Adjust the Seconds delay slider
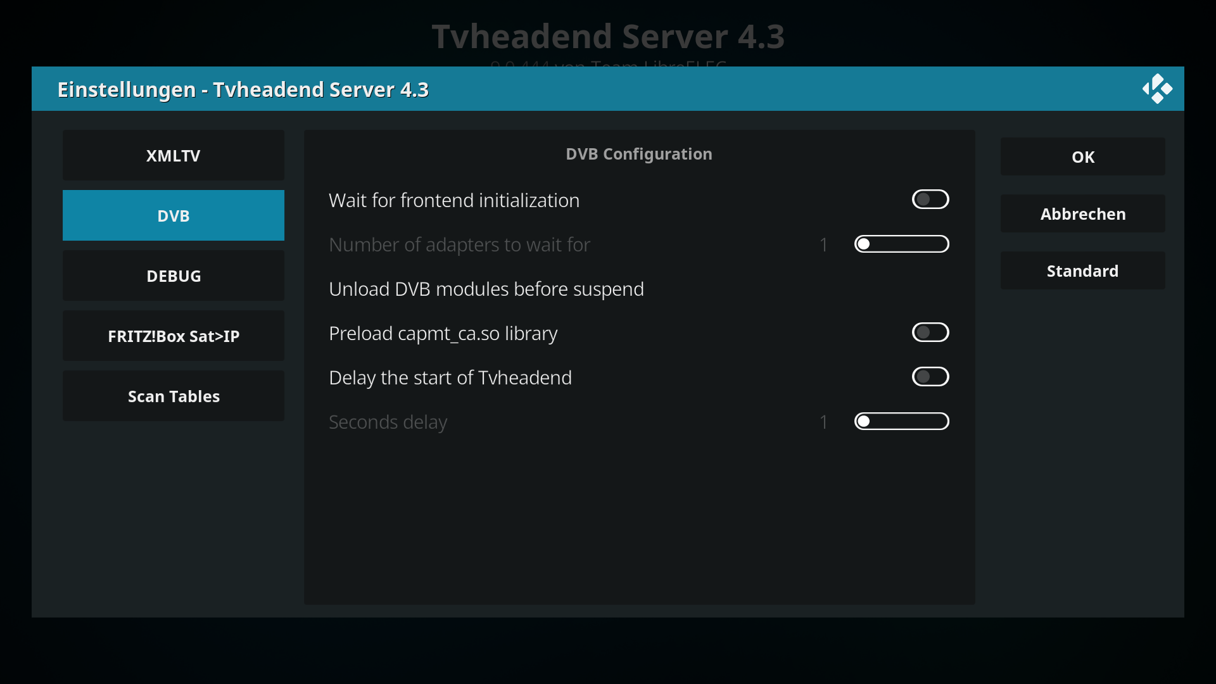Image resolution: width=1216 pixels, height=684 pixels. [x=902, y=421]
